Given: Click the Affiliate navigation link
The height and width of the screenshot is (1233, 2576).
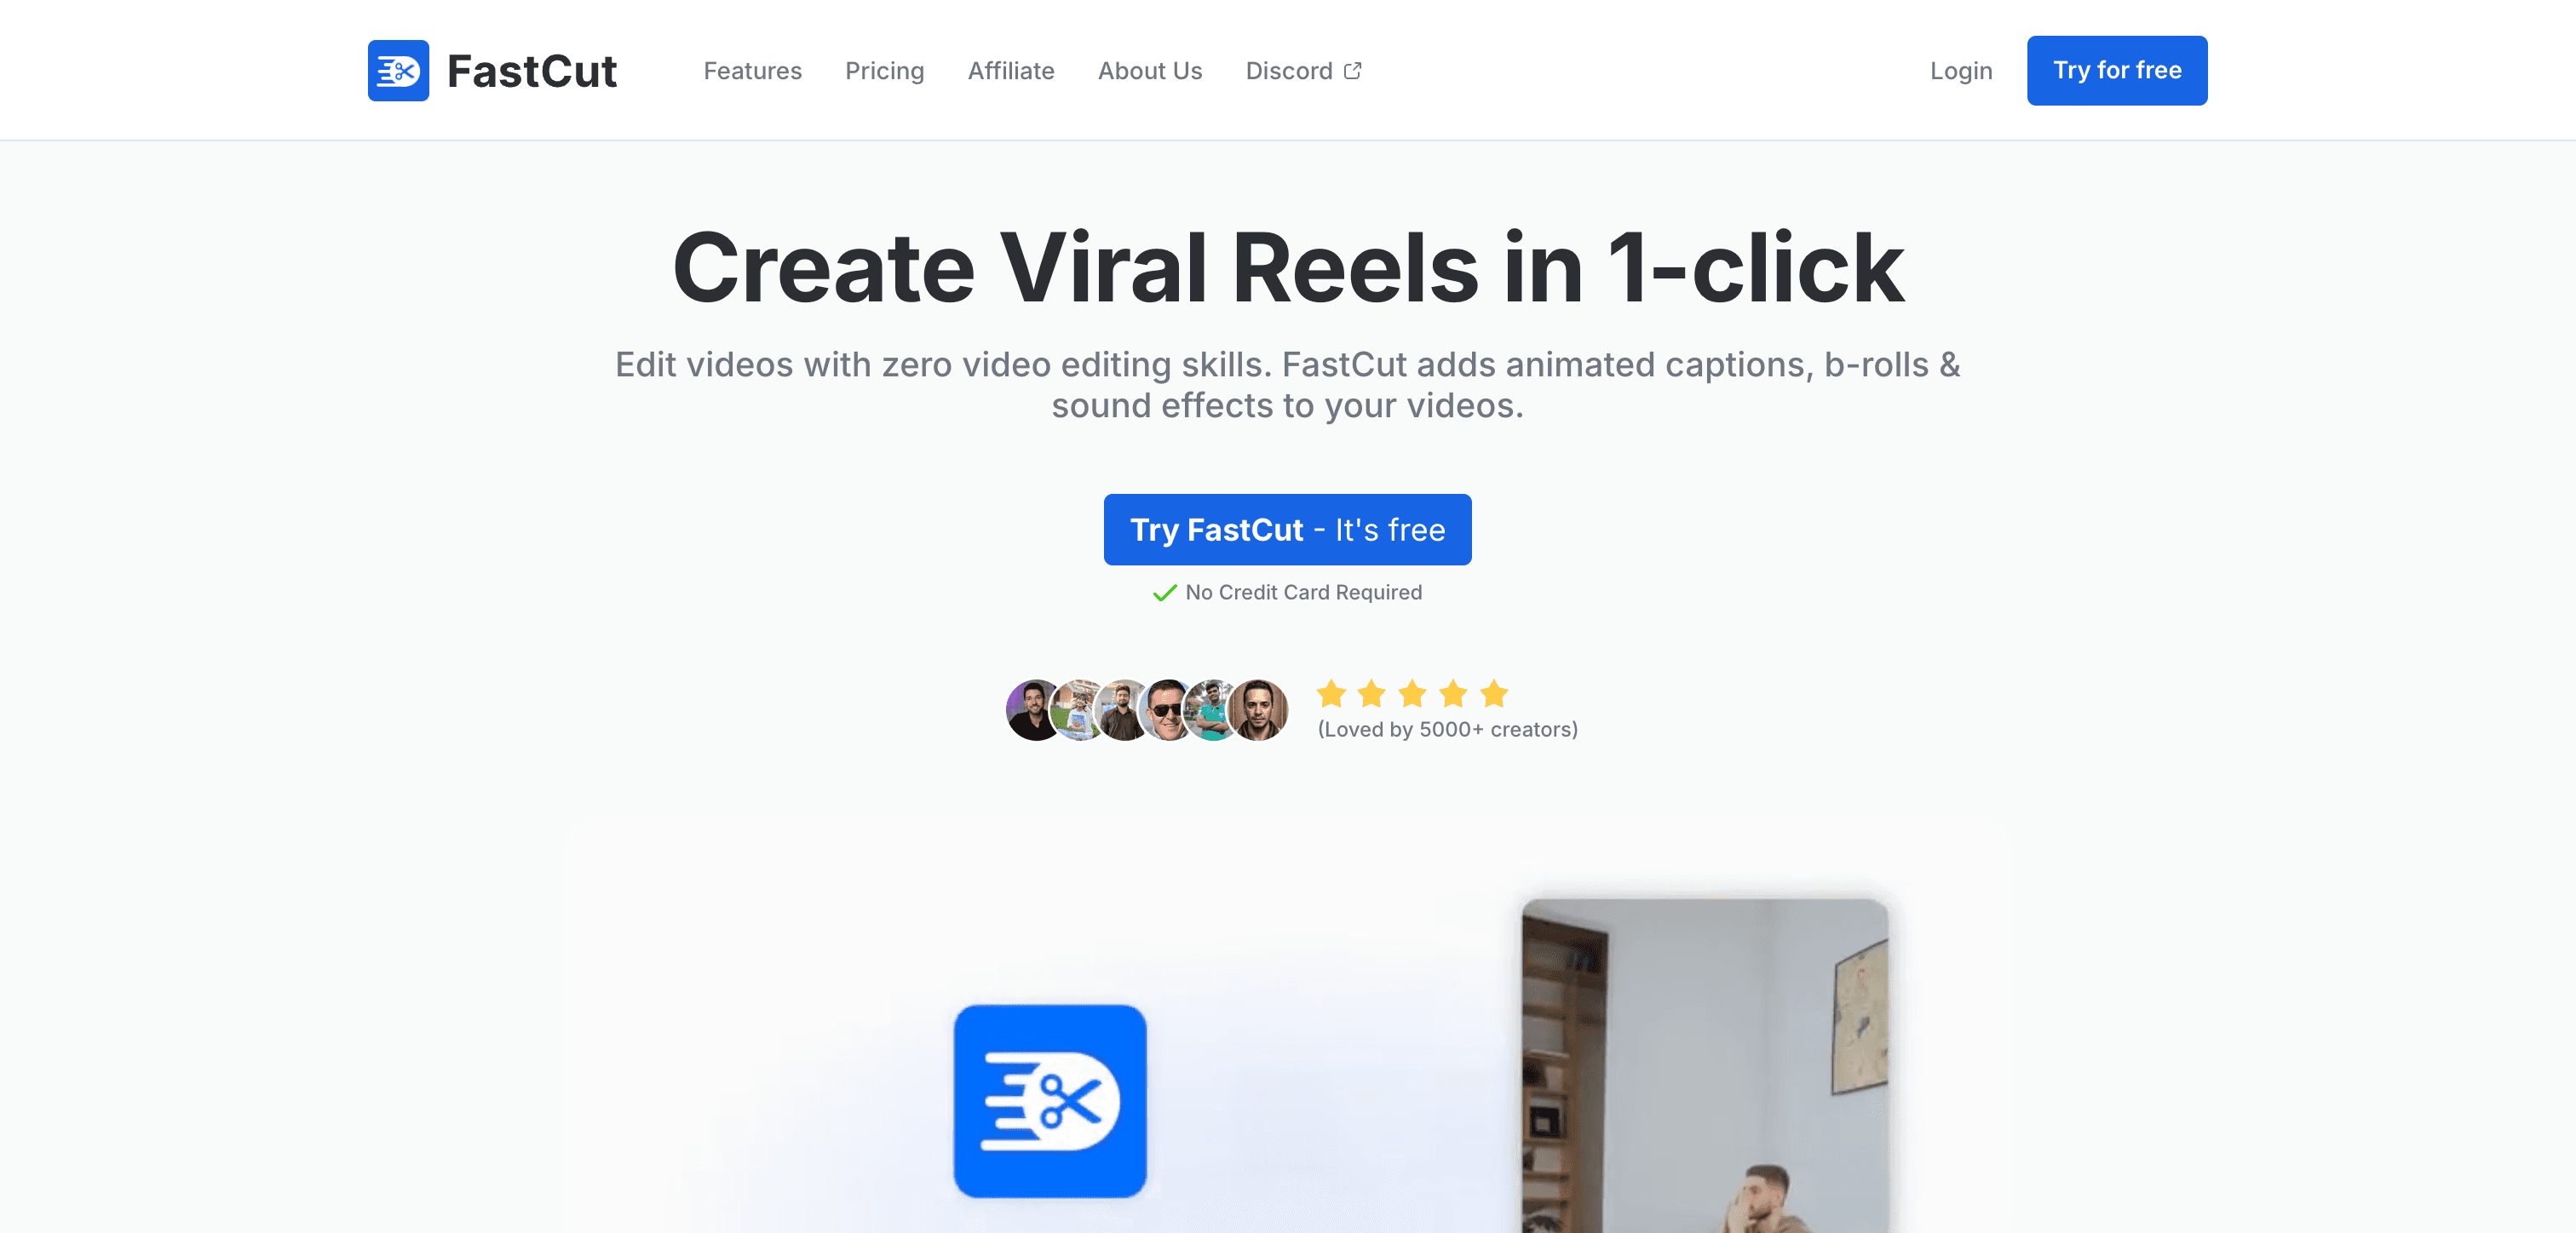Looking at the screenshot, I should tap(1010, 69).
